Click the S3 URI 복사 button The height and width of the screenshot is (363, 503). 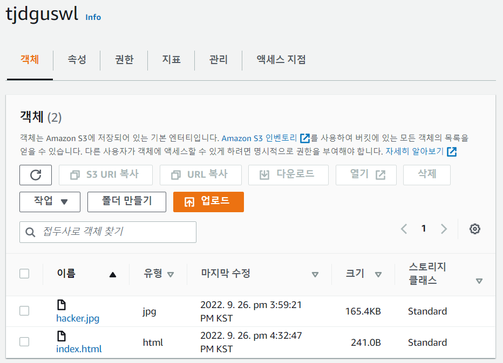click(106, 175)
